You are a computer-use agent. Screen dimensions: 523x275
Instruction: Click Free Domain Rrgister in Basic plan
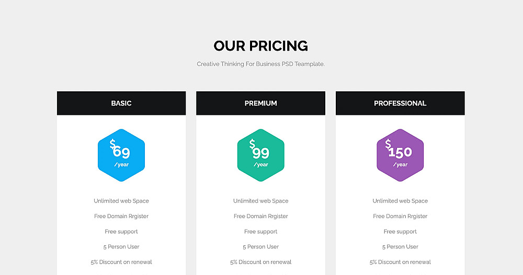coord(121,216)
